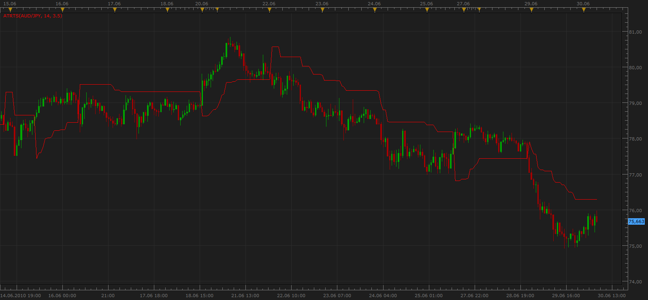Click the 30.06 13:00 time axis label
This screenshot has width=648, height=300.
(612, 296)
